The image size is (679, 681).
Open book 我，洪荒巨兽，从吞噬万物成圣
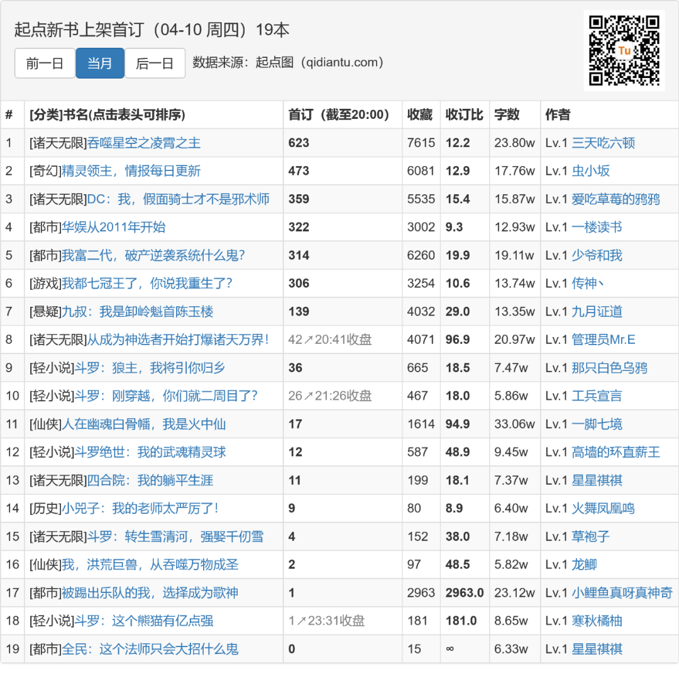pos(150,565)
